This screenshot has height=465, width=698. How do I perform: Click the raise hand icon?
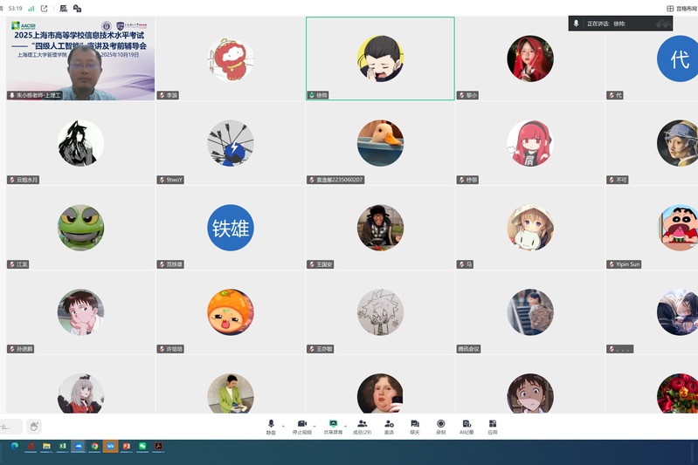[x=34, y=426]
